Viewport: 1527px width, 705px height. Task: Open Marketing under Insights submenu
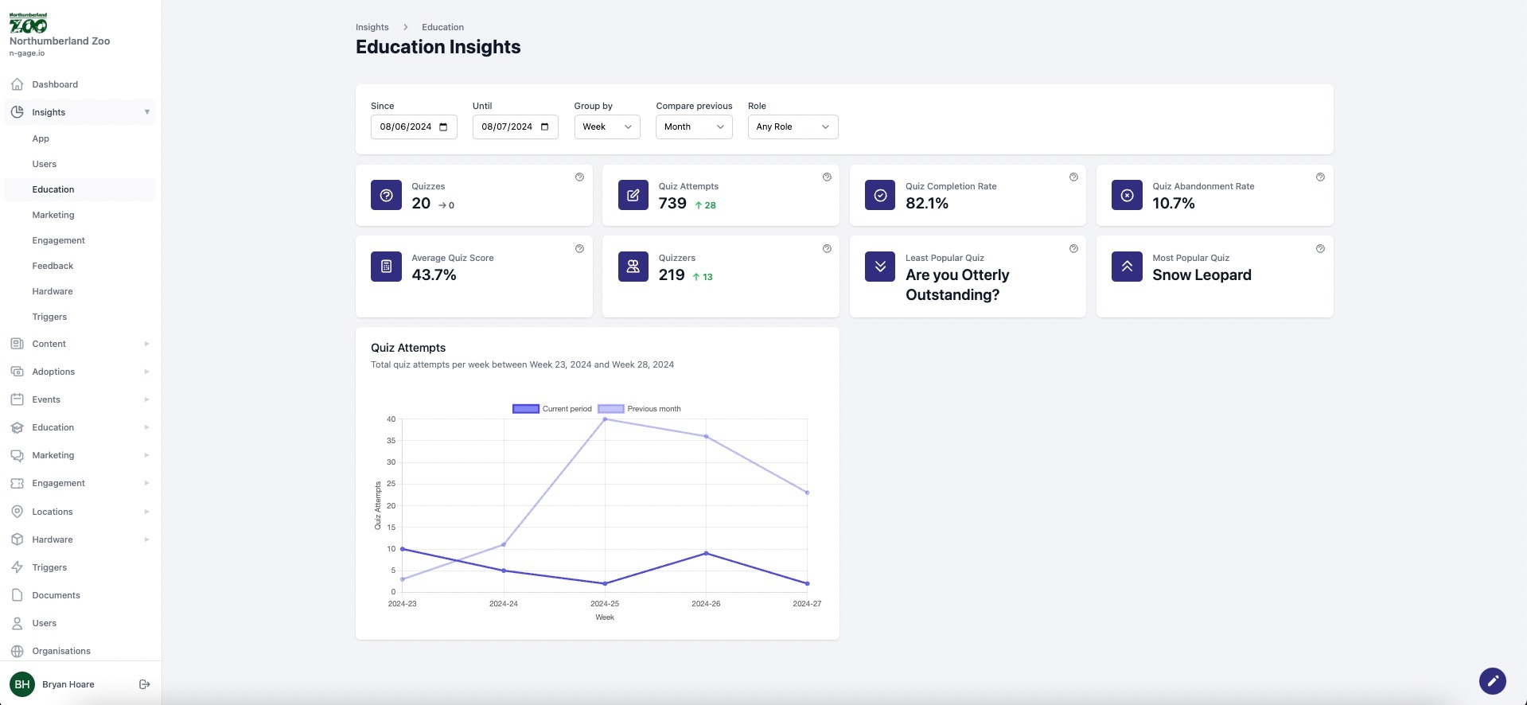[x=53, y=215]
